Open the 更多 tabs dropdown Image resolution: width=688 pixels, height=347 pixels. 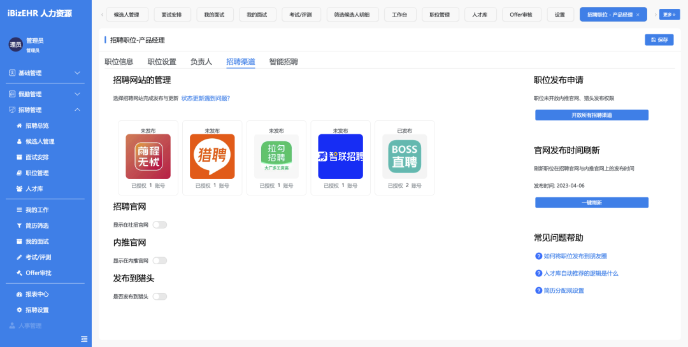click(670, 15)
